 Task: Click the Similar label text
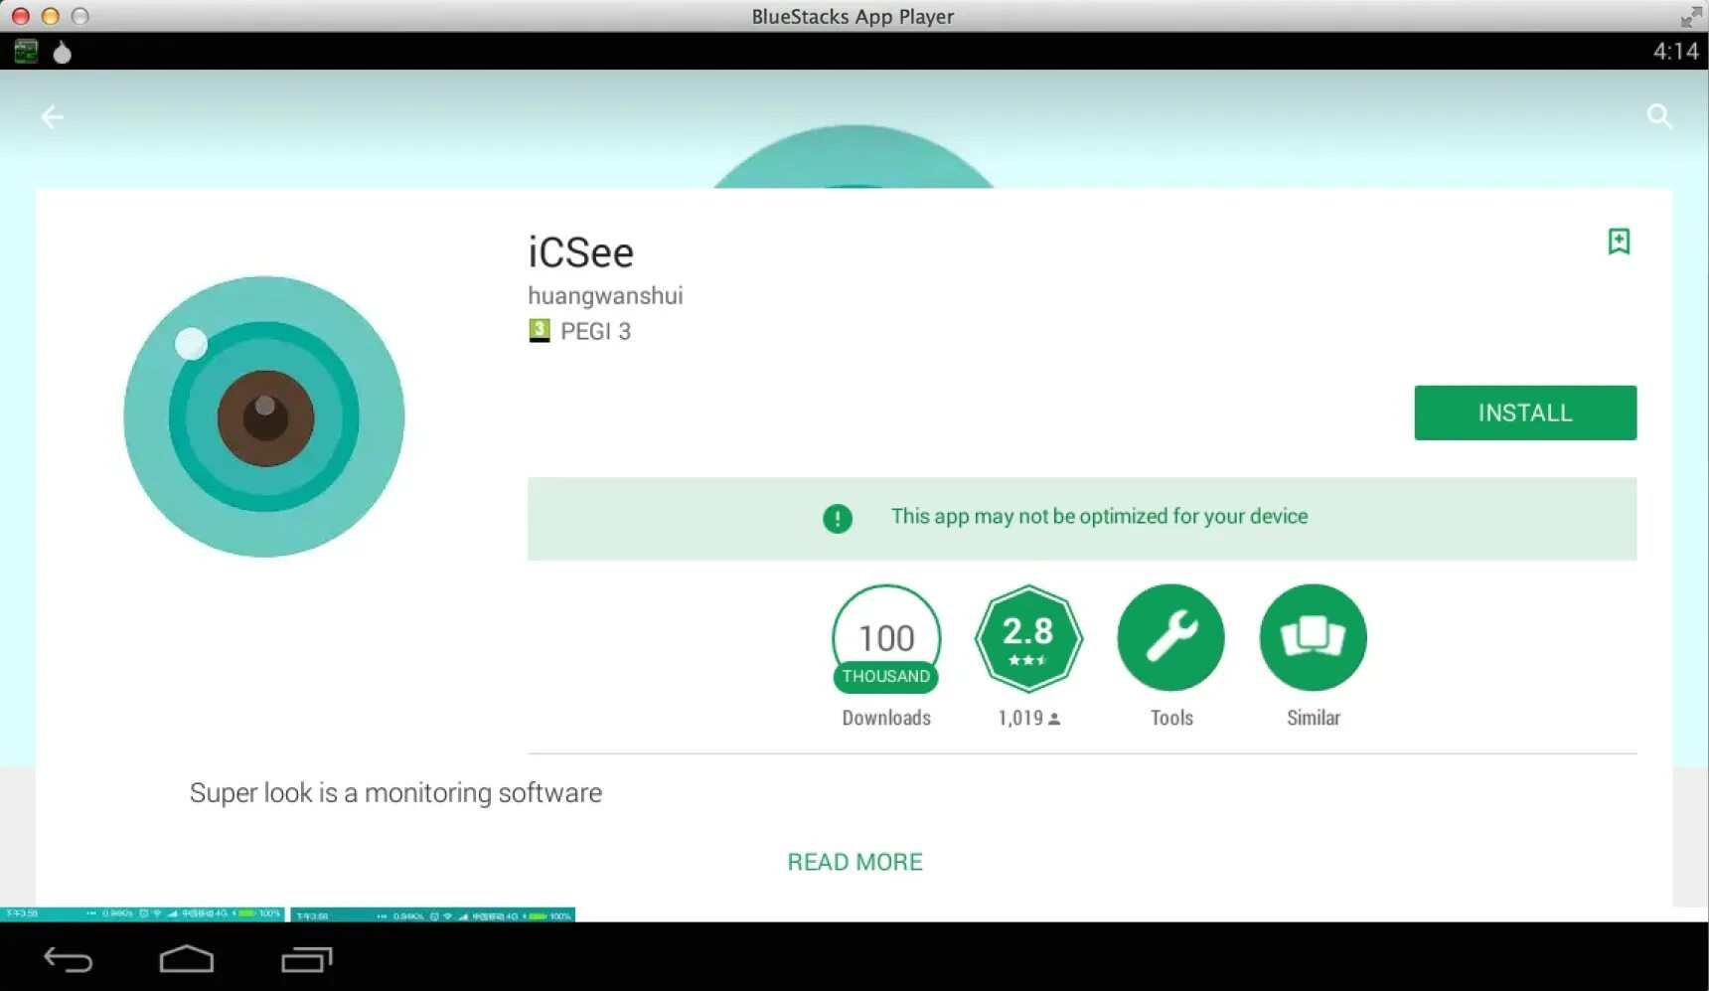tap(1314, 718)
